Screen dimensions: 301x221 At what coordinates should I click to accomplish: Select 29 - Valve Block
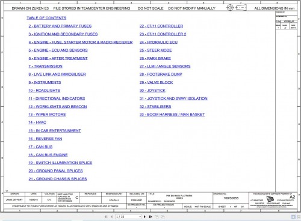pyautogui.click(x=157, y=82)
